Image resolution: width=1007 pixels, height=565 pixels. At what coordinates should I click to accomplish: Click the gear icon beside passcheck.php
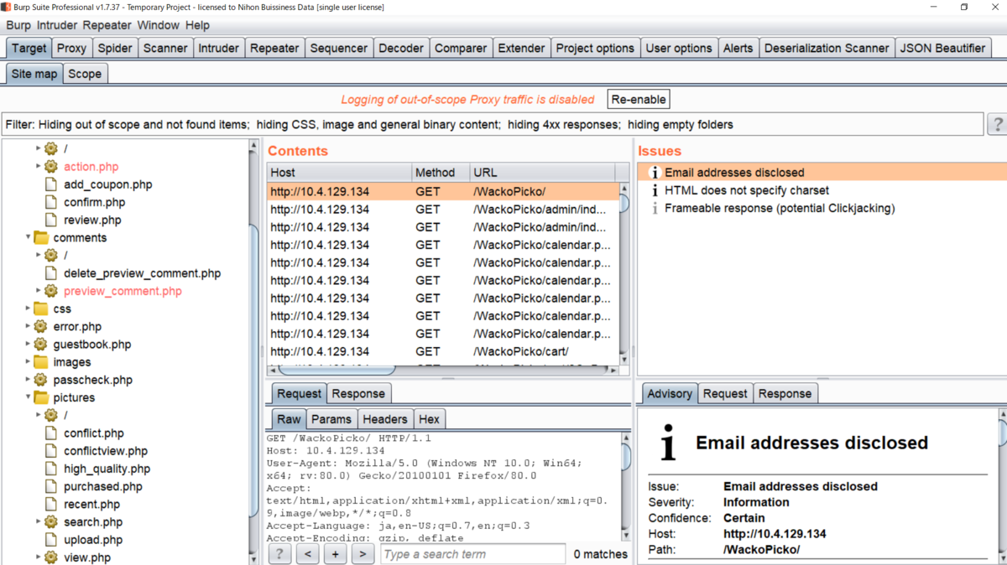[x=40, y=380]
